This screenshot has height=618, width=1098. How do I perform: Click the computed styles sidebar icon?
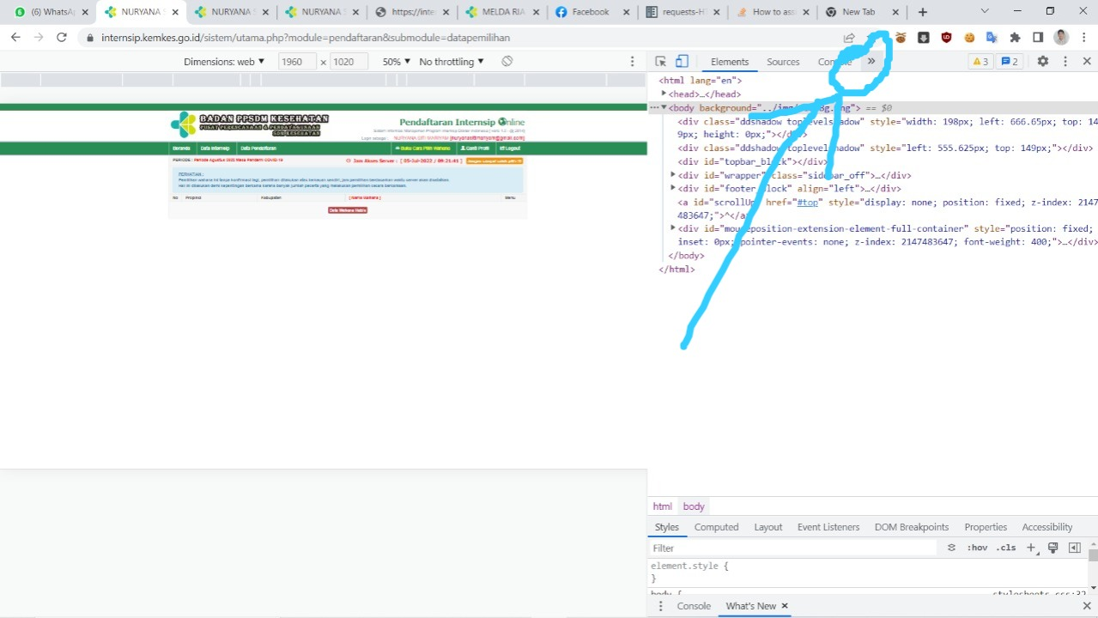[x=1074, y=548]
